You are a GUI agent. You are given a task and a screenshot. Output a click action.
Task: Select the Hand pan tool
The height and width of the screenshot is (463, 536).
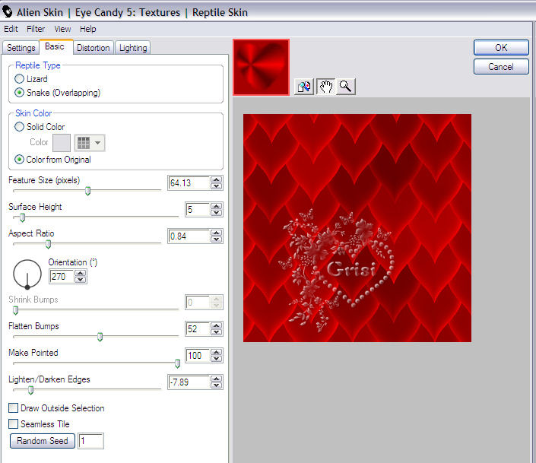[x=325, y=87]
